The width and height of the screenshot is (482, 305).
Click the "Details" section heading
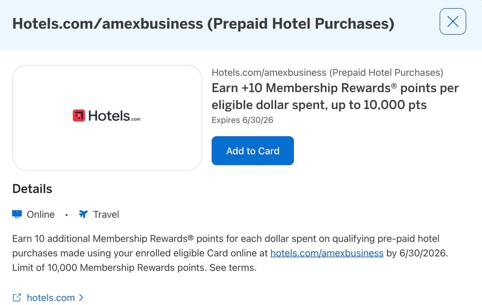(x=32, y=189)
